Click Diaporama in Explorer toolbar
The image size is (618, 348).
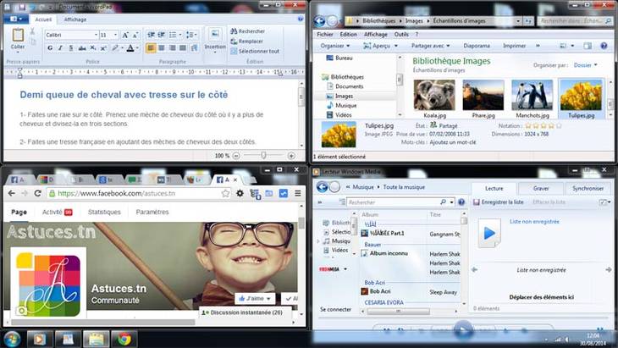click(x=477, y=46)
